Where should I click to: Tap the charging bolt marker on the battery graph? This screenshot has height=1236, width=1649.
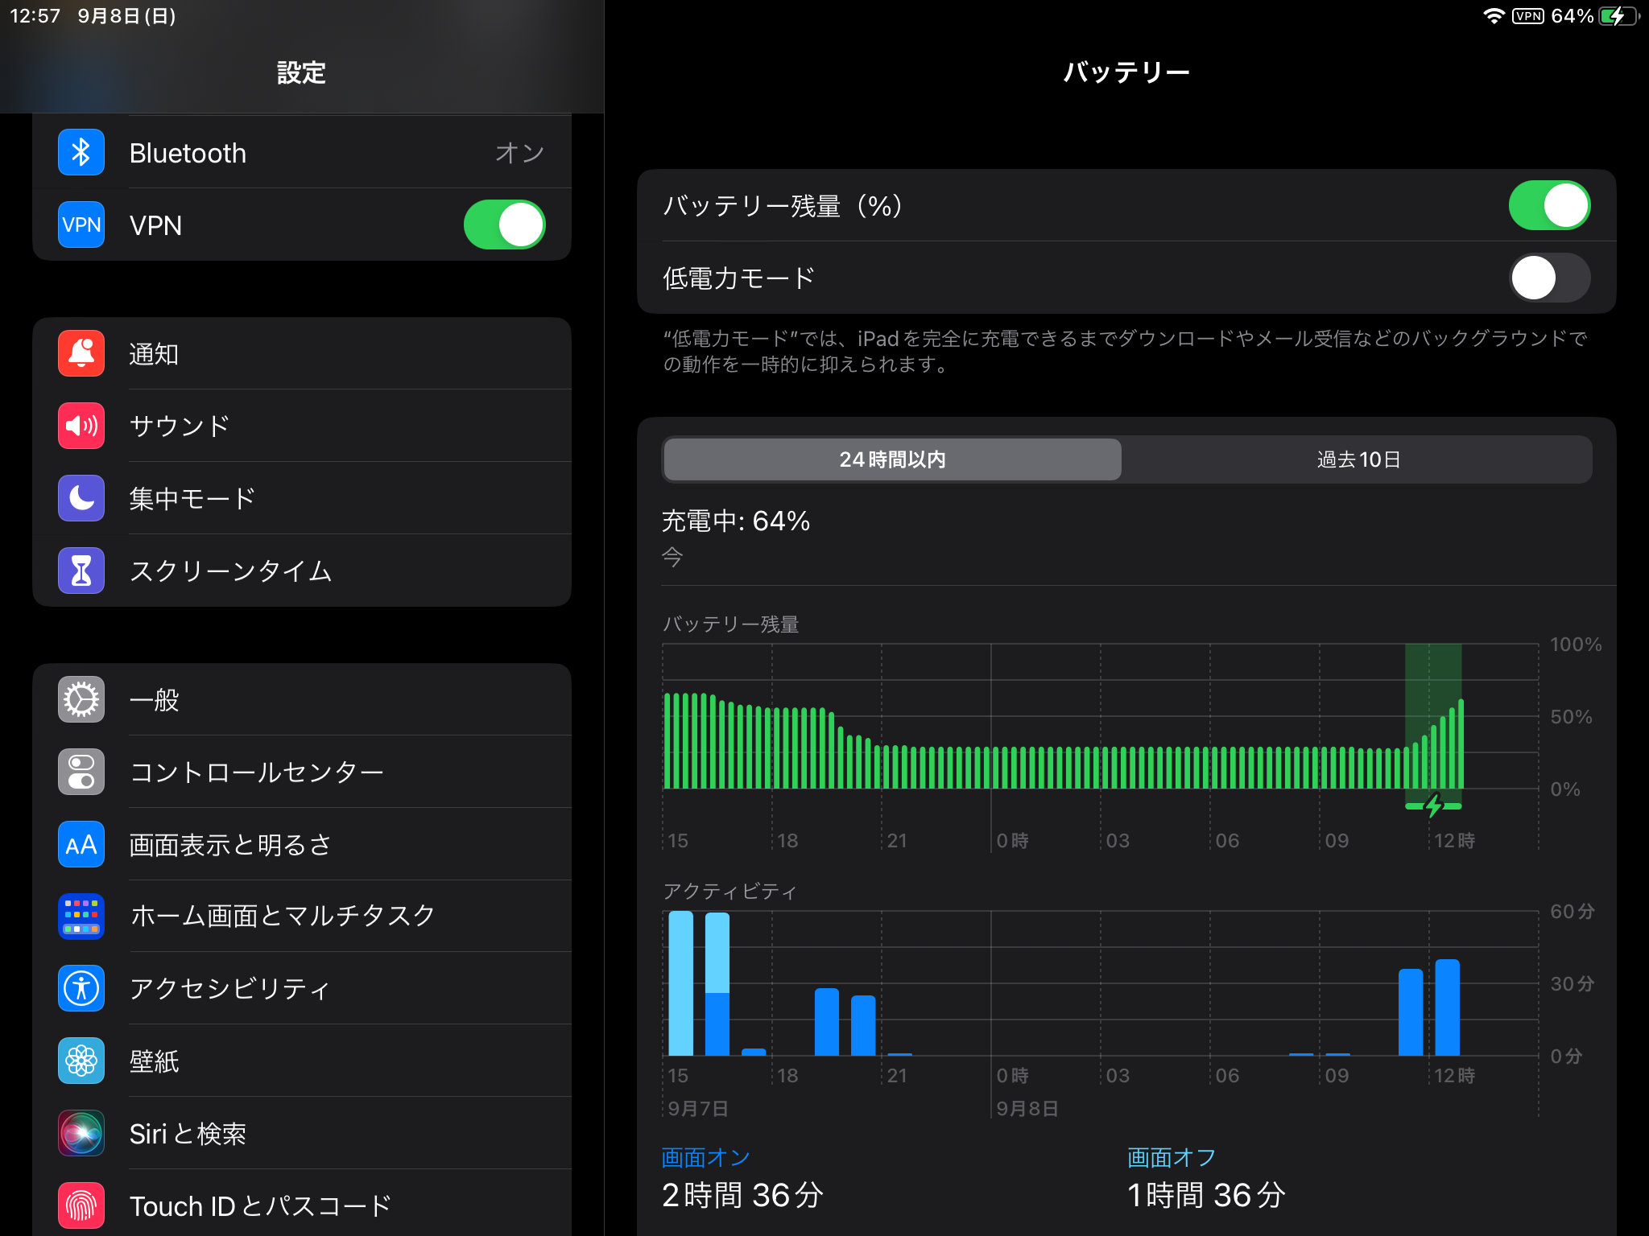click(1433, 805)
